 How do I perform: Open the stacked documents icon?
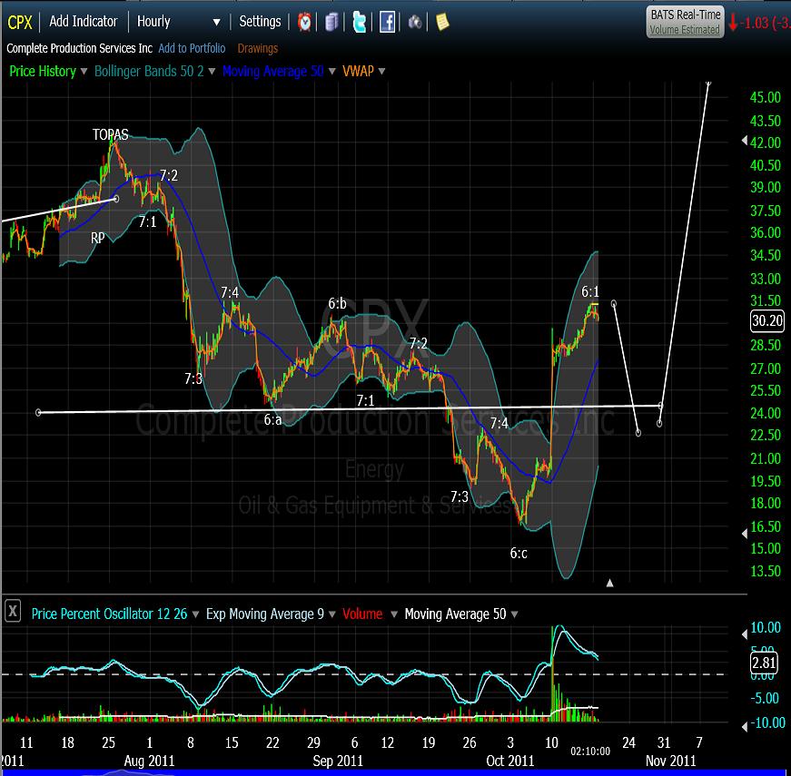coord(331,22)
